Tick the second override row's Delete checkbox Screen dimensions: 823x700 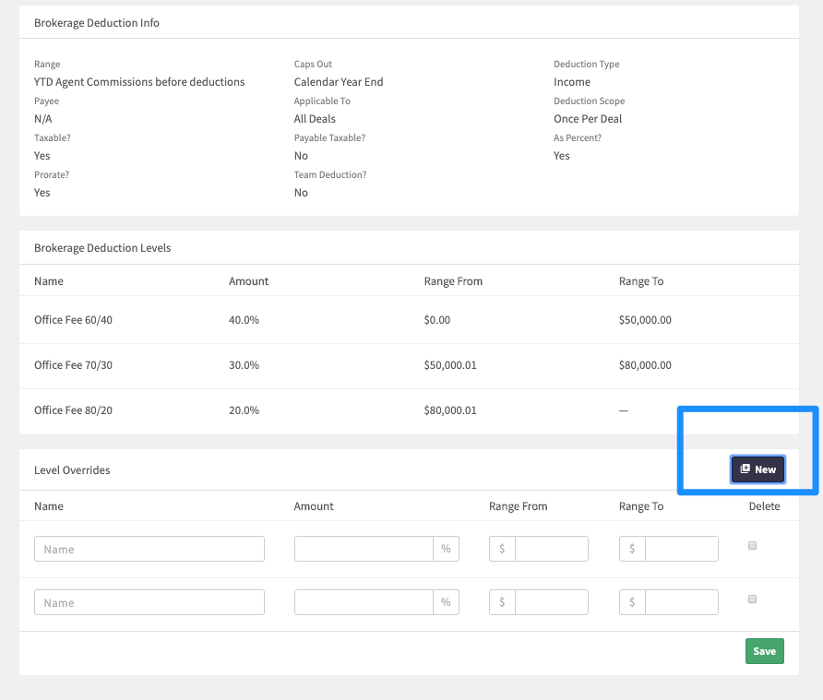752,599
